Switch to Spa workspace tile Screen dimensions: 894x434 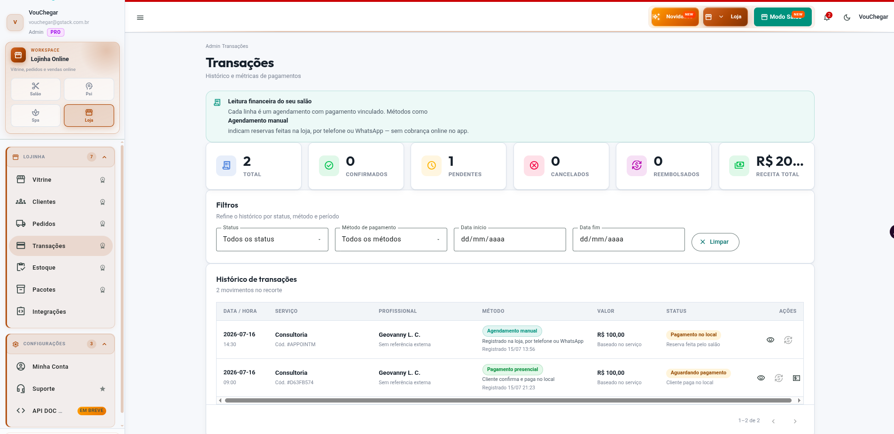point(36,116)
